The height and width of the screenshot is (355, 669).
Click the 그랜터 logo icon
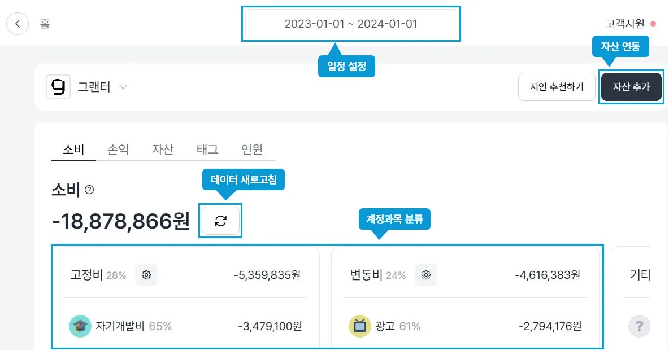pos(58,86)
